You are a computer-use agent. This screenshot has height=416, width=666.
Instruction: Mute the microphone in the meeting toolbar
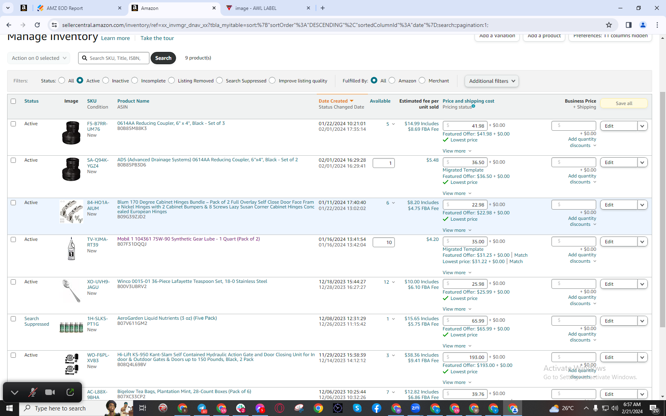pos(33,392)
